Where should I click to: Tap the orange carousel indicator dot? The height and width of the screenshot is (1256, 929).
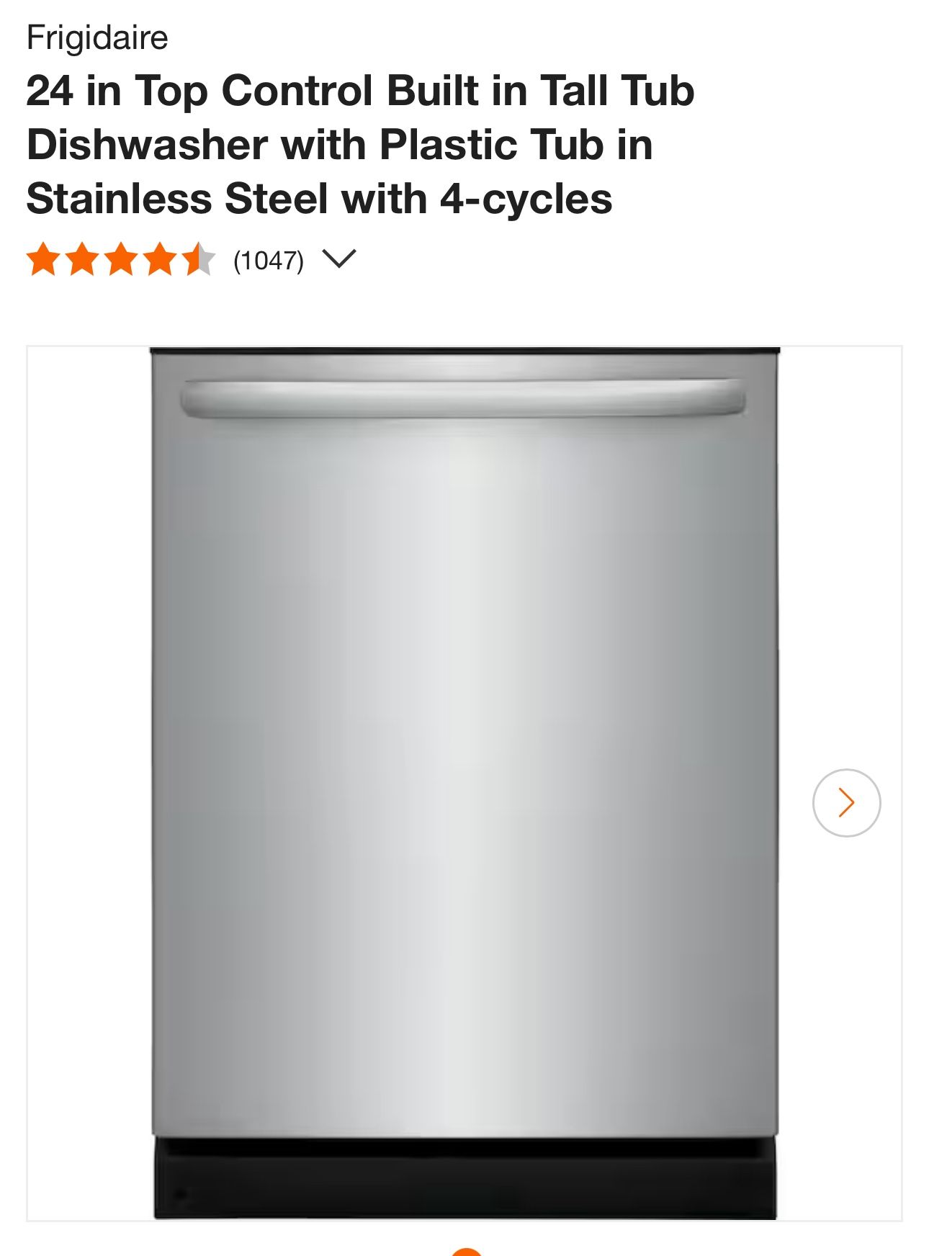click(x=466, y=1252)
